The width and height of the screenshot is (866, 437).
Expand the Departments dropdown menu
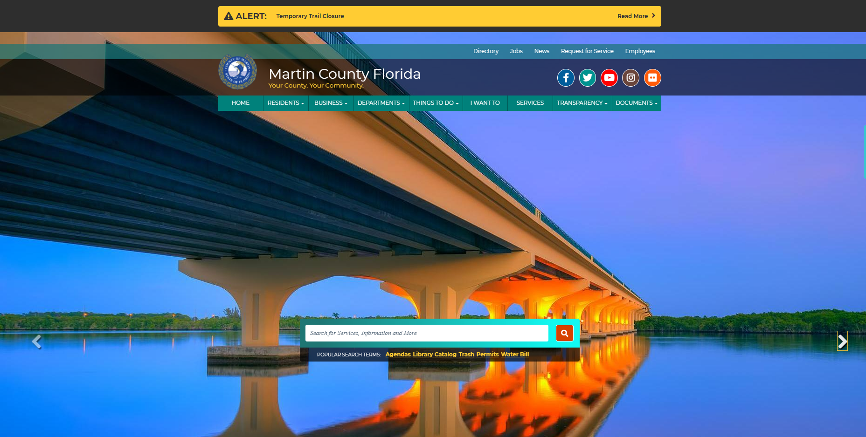pyautogui.click(x=381, y=103)
